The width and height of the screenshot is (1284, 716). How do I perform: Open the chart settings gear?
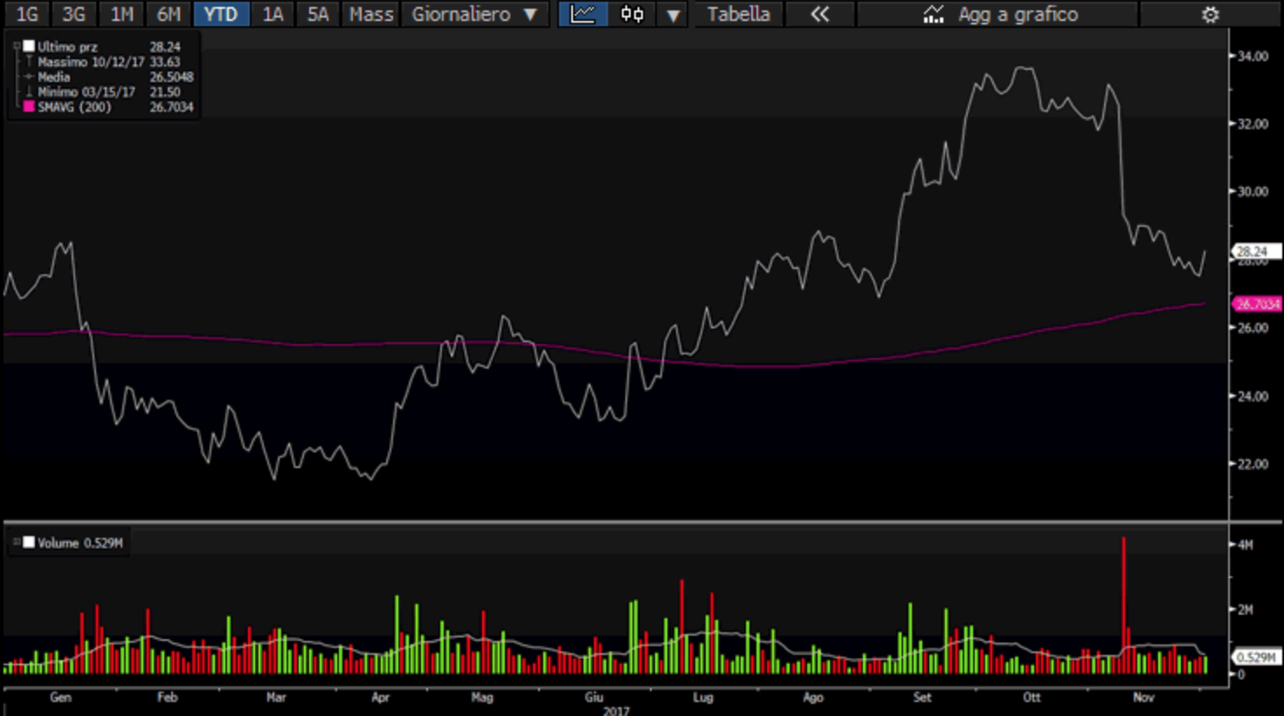tap(1210, 14)
